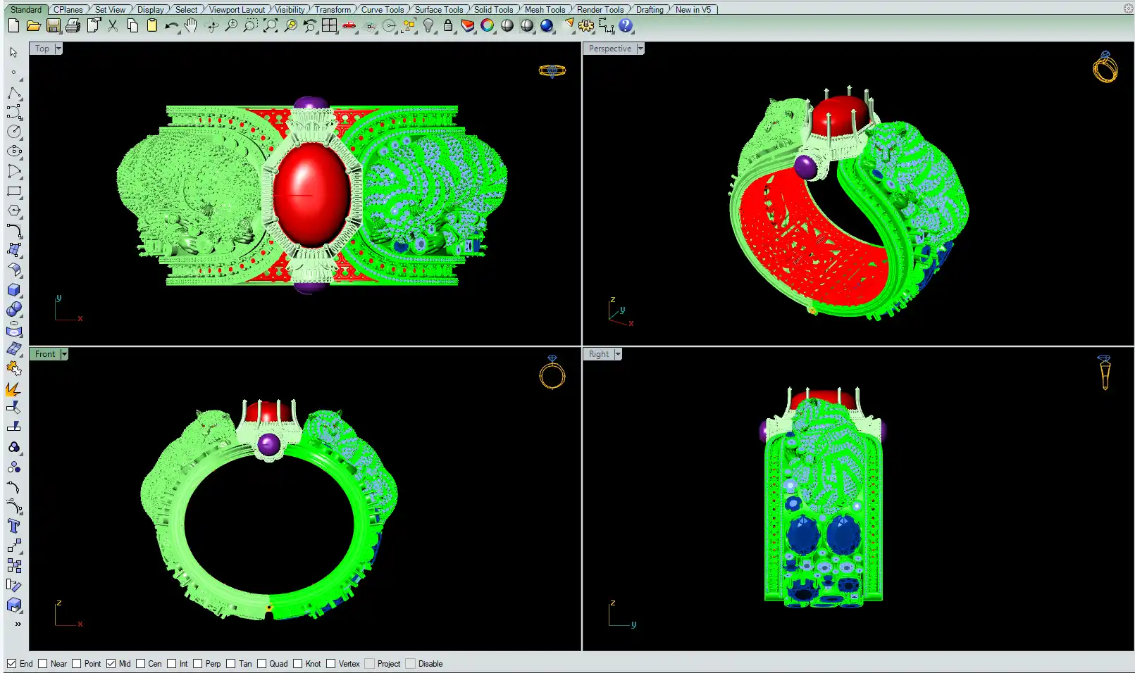Turn on the Cen snap checkbox
This screenshot has height=673, width=1135.
pyautogui.click(x=141, y=663)
